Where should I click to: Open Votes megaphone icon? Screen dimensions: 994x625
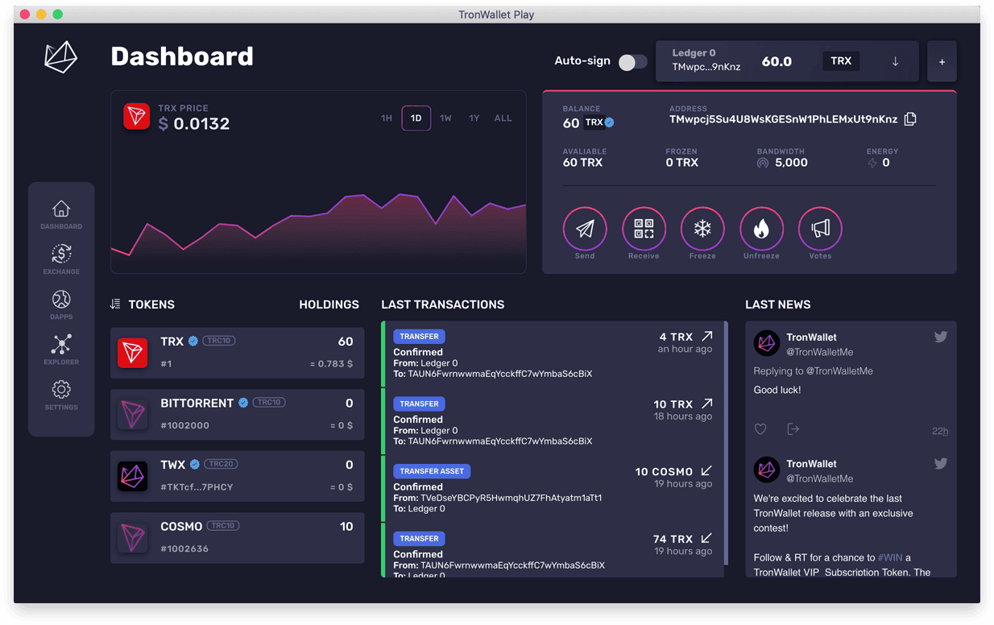820,229
